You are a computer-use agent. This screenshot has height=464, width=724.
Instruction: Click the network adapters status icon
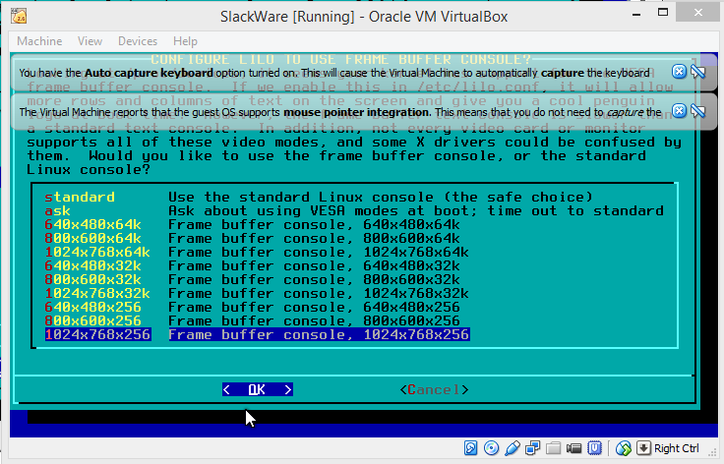[x=533, y=448]
